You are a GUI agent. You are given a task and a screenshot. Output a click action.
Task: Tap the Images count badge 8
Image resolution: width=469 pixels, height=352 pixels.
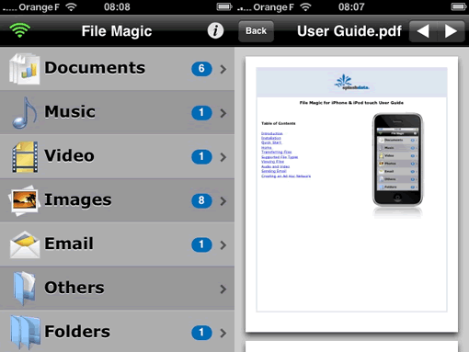[201, 200]
